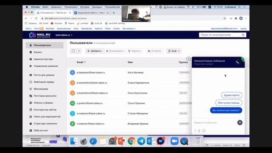The image size is (272, 153).
Task: Choose the Здравствуйте! quick reply
Action: click(x=232, y=95)
